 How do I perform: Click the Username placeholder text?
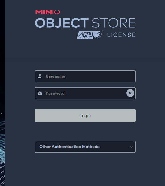(x=56, y=76)
